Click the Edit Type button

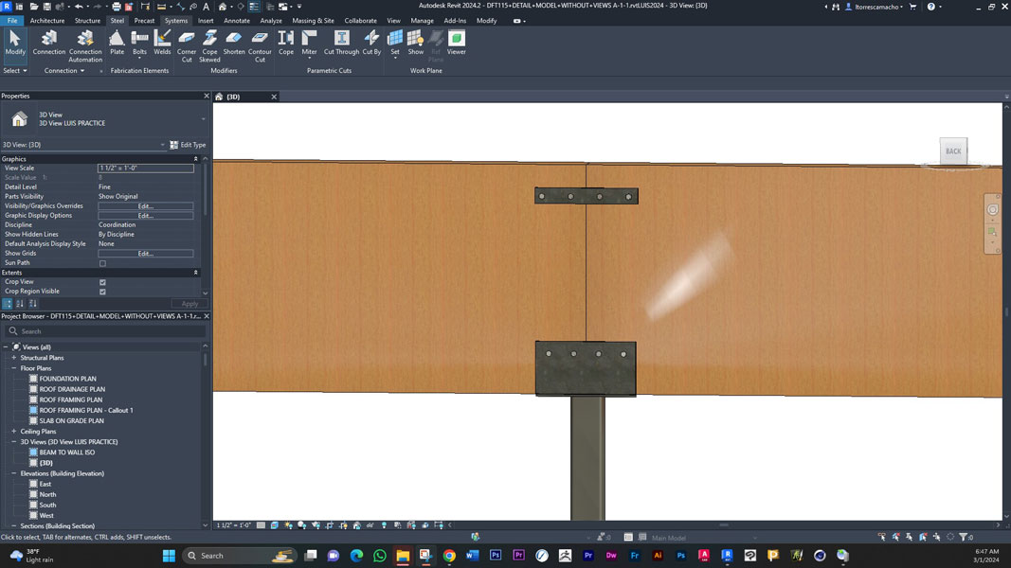[188, 145]
